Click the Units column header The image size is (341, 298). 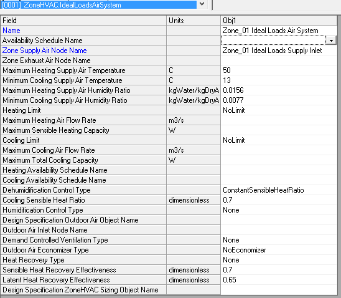click(x=194, y=21)
